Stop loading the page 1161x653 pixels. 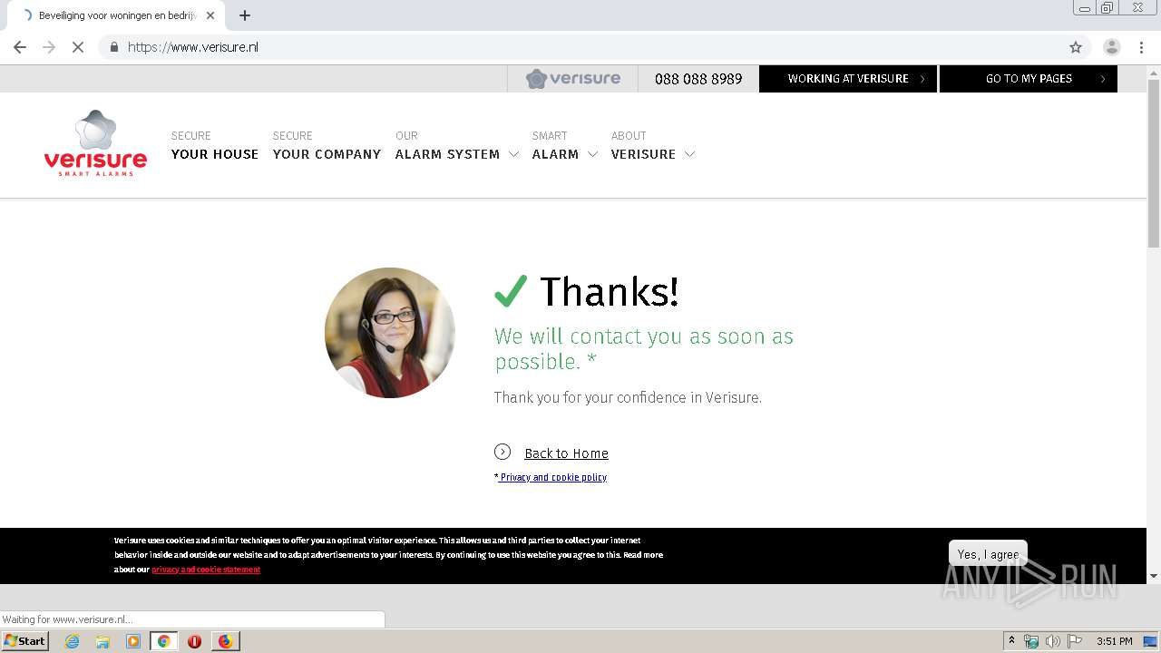coord(78,47)
